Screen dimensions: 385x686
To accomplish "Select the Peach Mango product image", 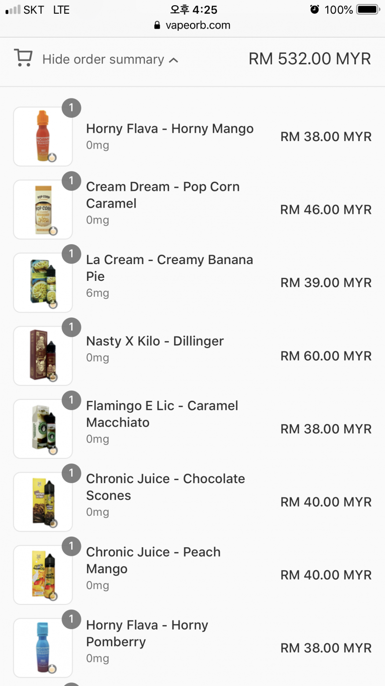I will click(43, 575).
